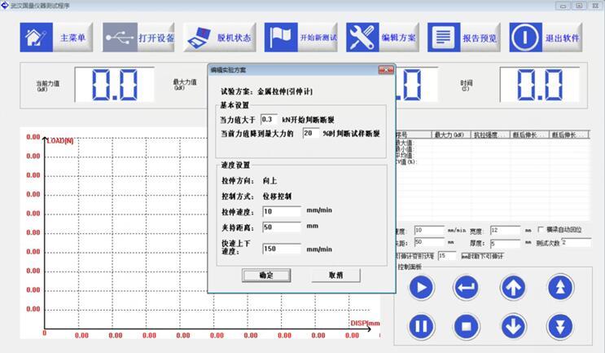The height and width of the screenshot is (353, 605).
Task: Pause the test with the pause button
Action: (421, 326)
